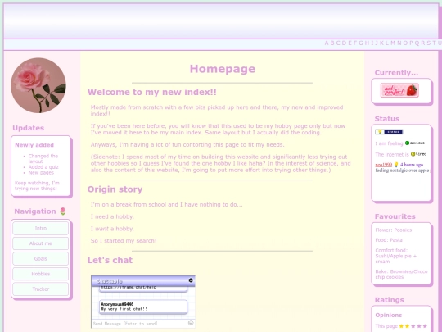This screenshot has width=442, height=332.
Task: Click the 'Added a quiz' list item
Action: [x=43, y=167]
